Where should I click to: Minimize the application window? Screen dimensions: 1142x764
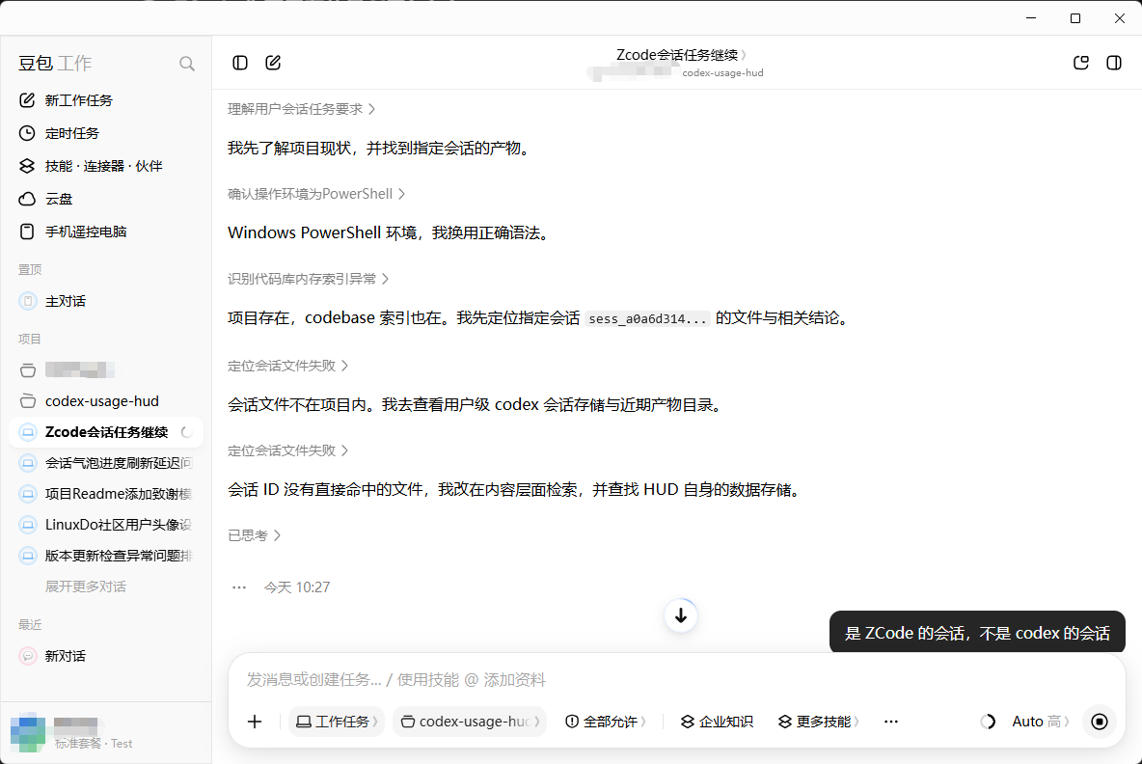(1030, 18)
